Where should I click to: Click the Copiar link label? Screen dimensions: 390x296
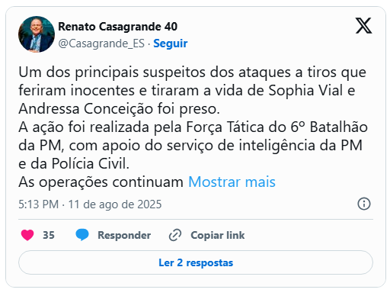tap(218, 235)
